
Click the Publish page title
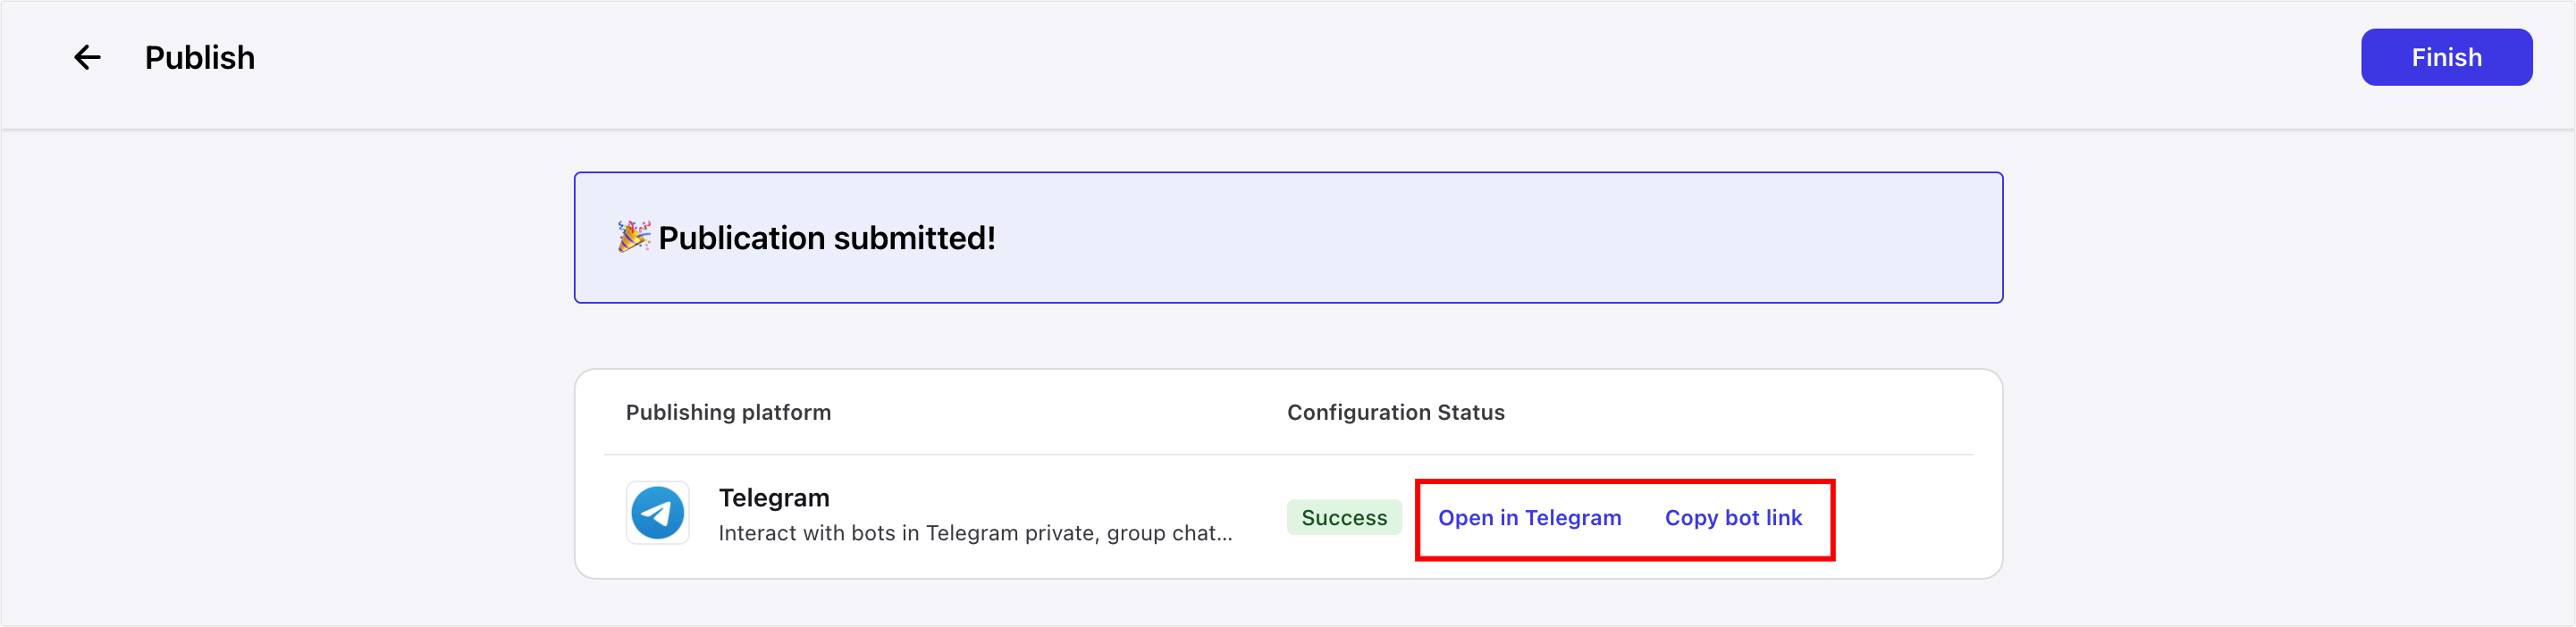coord(200,58)
